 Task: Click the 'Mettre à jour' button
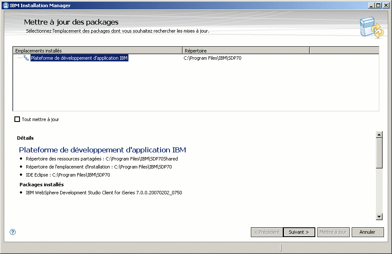point(333,232)
